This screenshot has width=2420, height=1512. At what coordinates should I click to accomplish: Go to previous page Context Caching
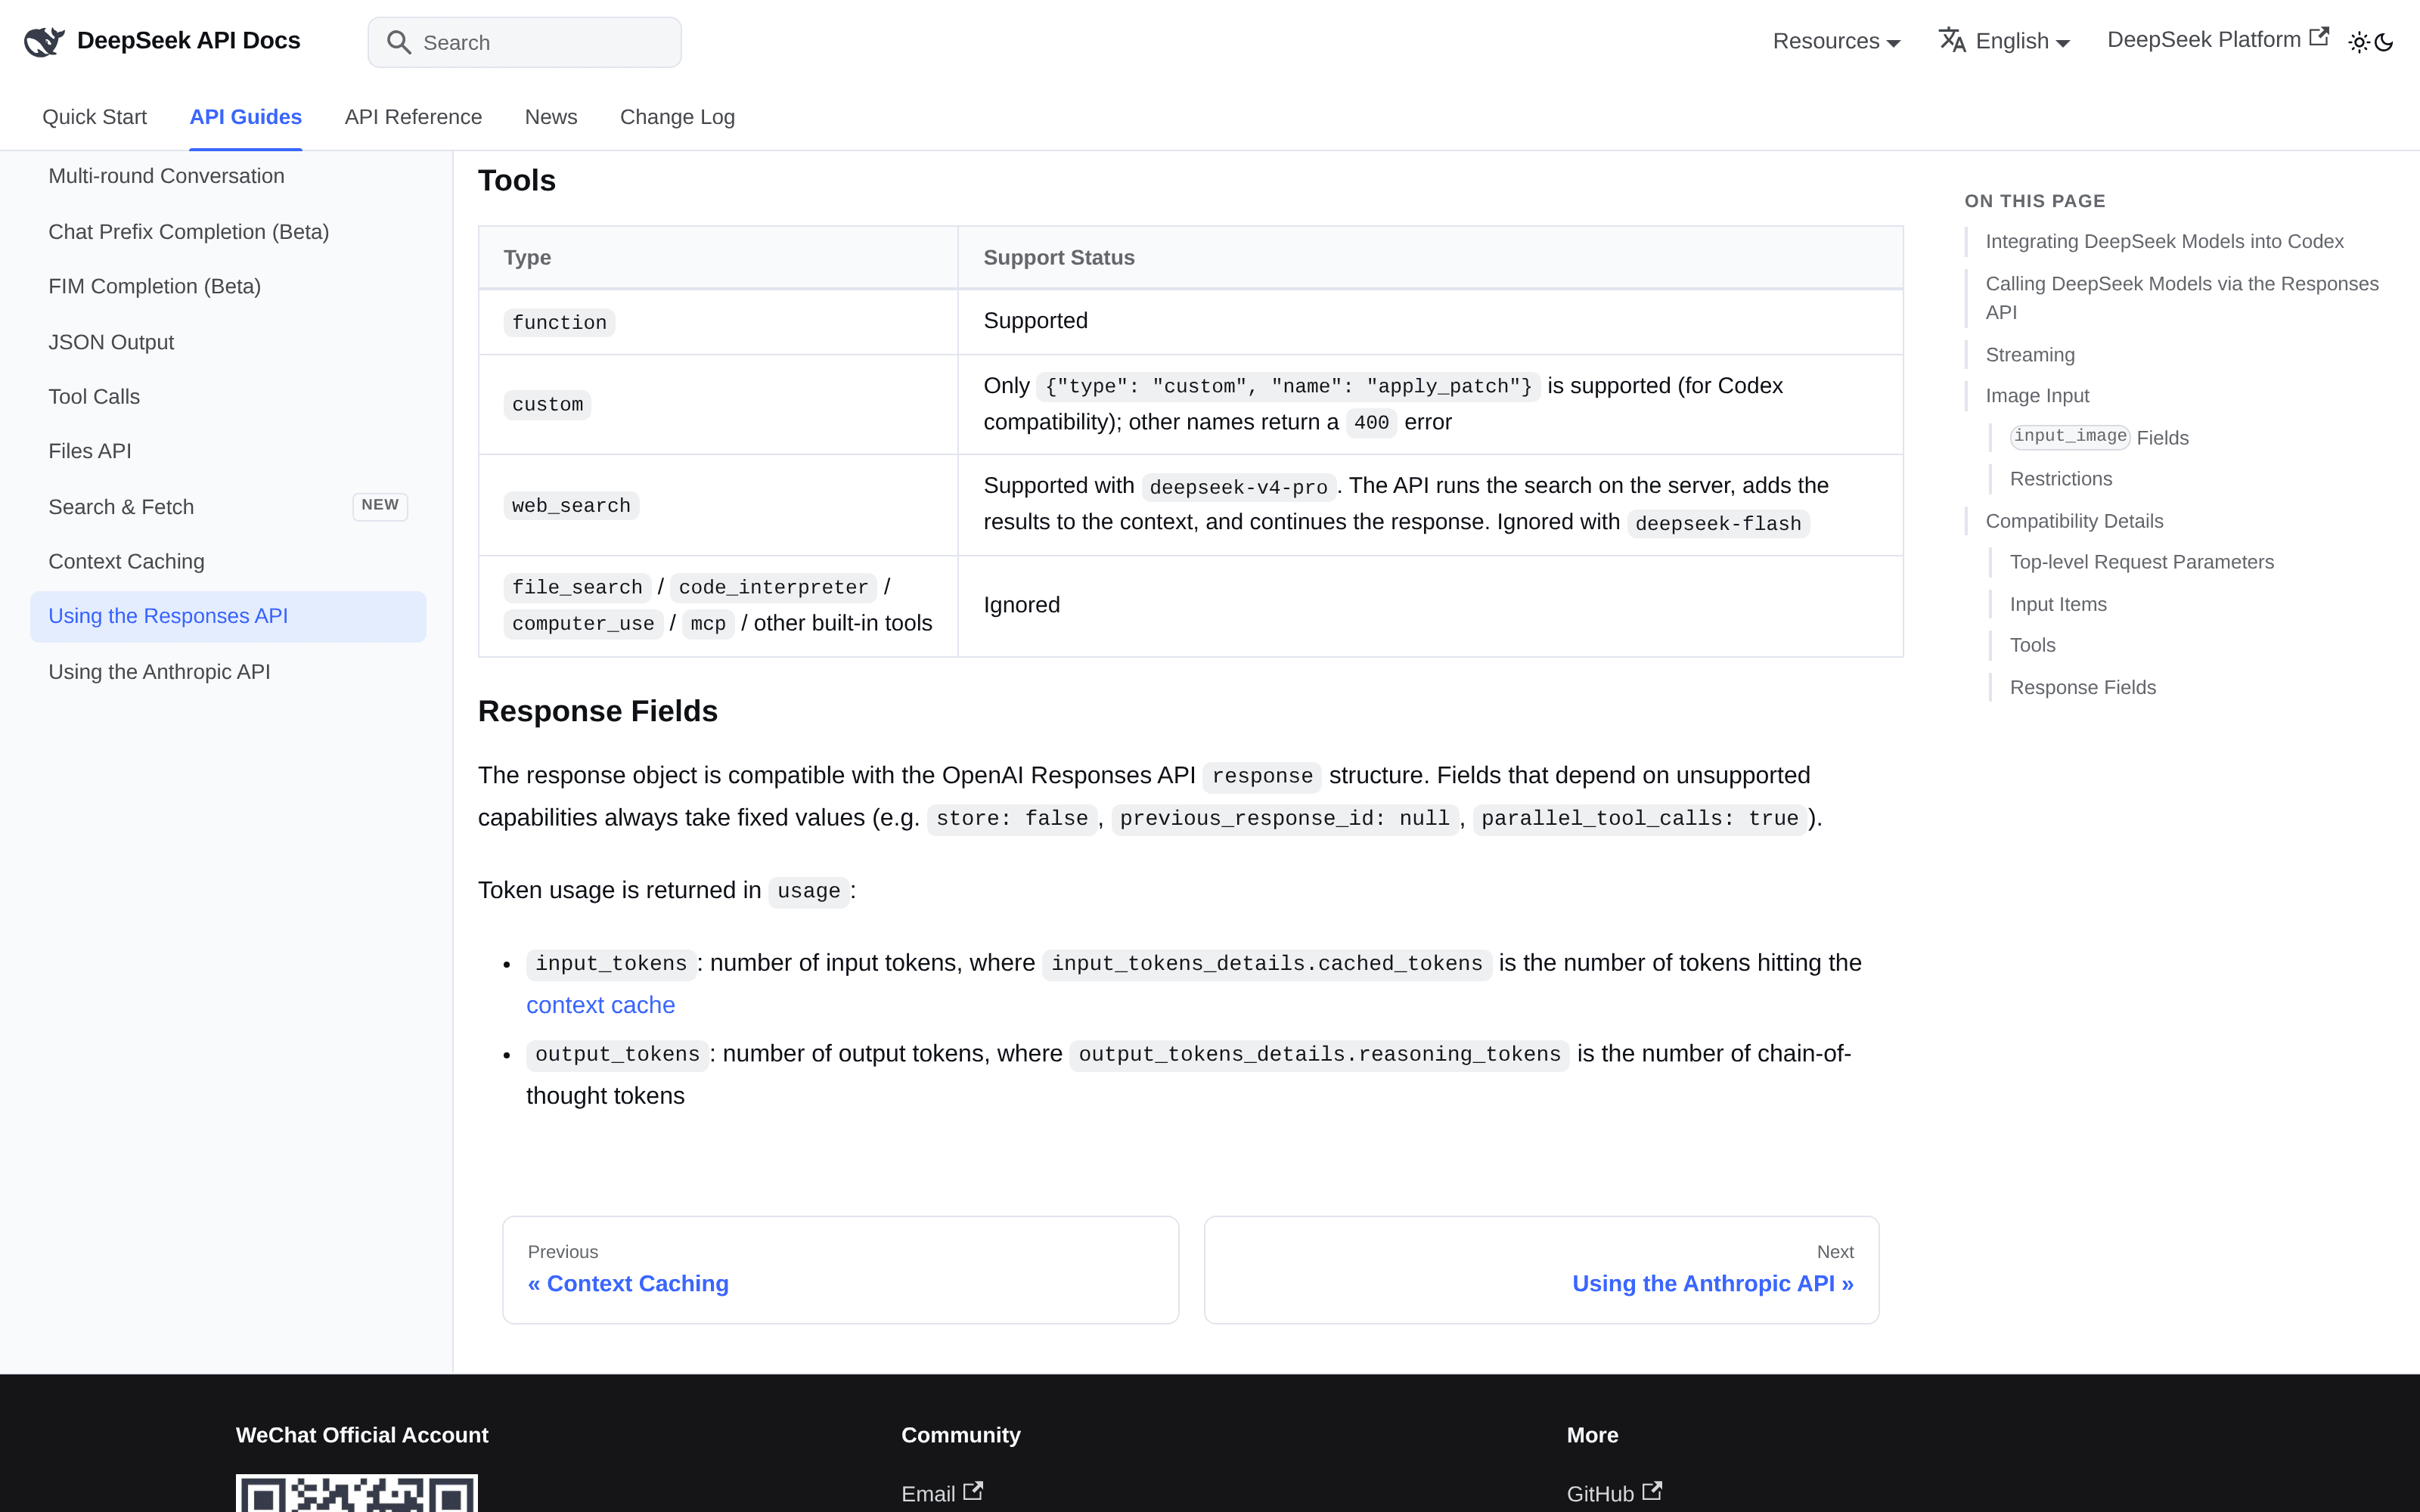840,1270
